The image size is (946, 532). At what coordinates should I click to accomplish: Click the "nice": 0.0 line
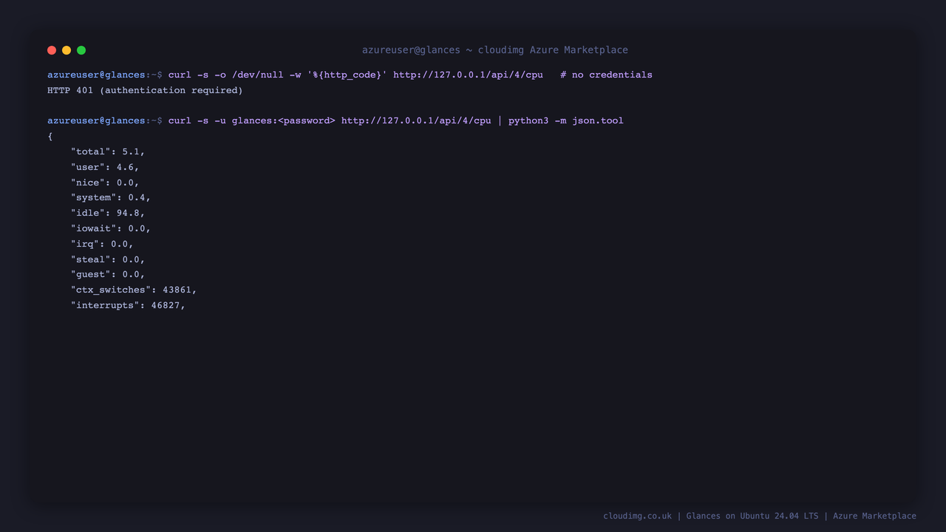tap(105, 183)
